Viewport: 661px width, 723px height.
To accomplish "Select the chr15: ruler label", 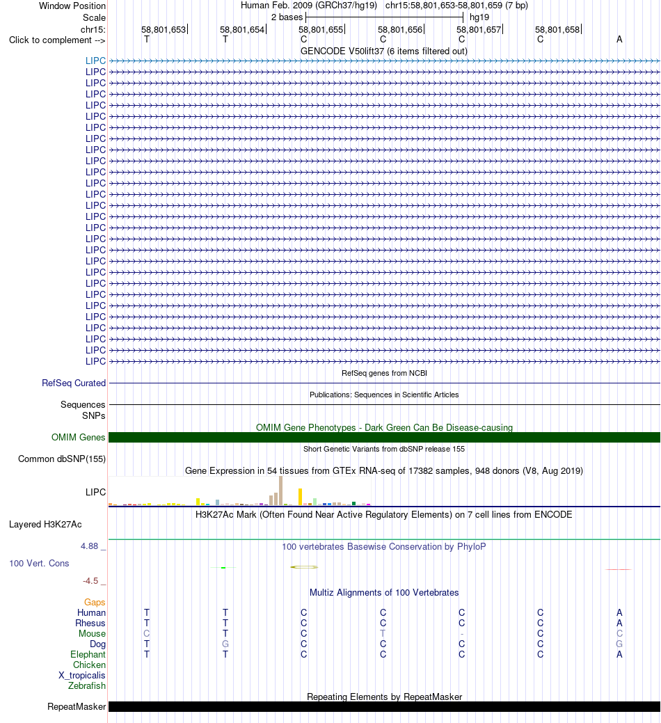I will point(93,29).
